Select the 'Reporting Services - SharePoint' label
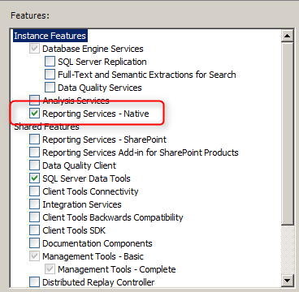Image resolution: width=299 pixels, height=292 pixels. 104,140
